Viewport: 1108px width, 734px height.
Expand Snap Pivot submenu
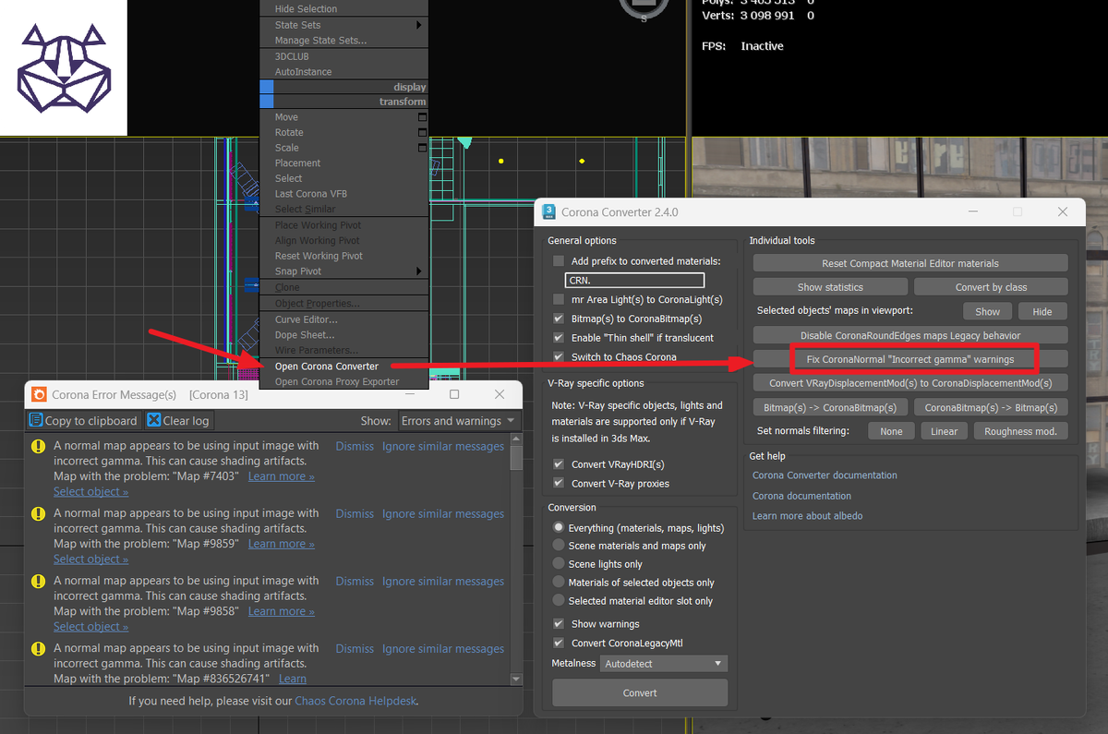(418, 271)
